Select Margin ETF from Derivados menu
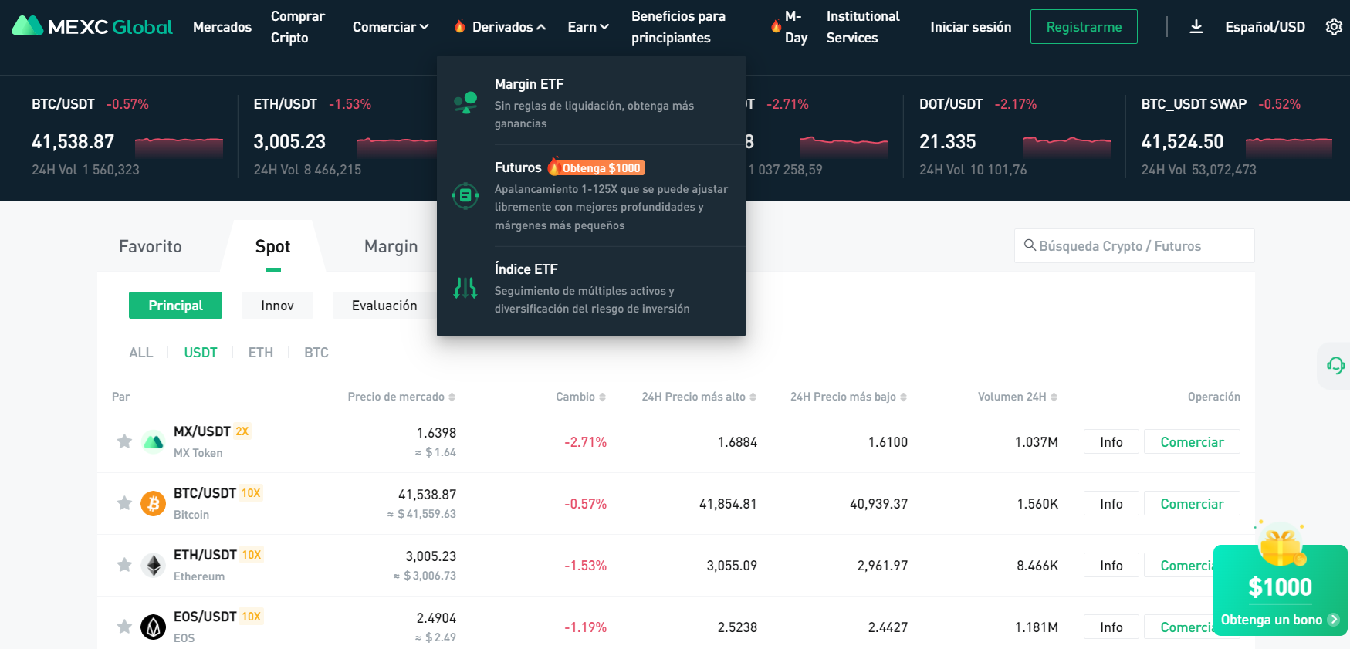Image resolution: width=1350 pixels, height=649 pixels. click(591, 103)
